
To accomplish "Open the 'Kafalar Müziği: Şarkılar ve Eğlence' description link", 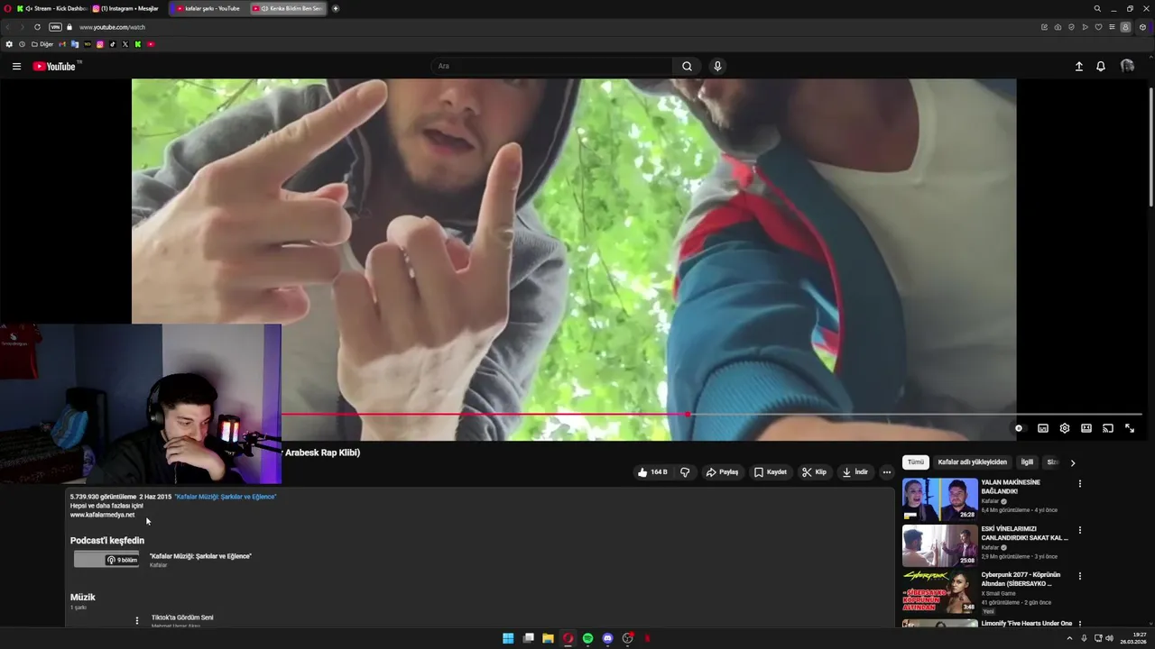I will click(226, 497).
